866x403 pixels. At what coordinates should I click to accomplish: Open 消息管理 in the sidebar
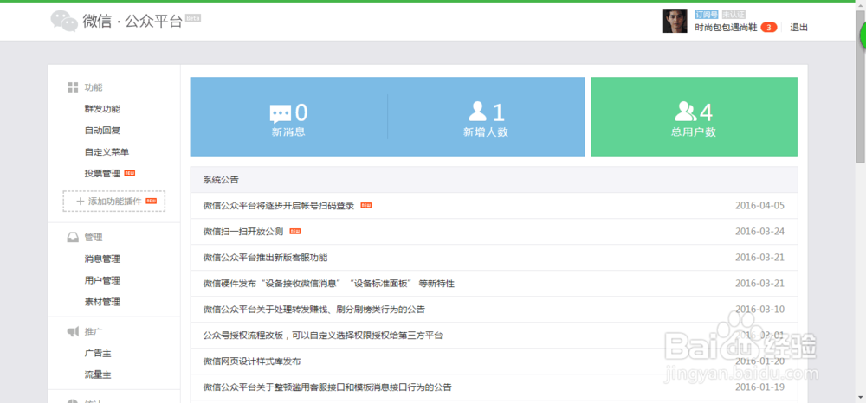[x=102, y=259]
